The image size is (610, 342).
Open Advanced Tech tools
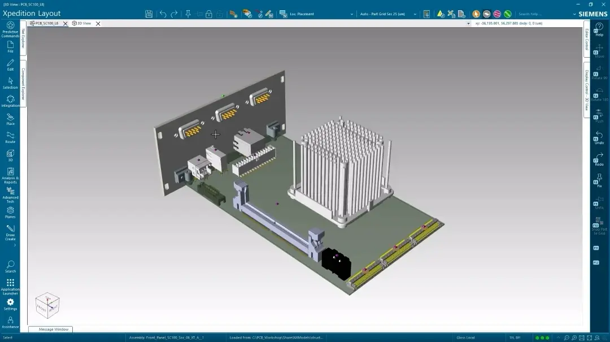tap(10, 195)
